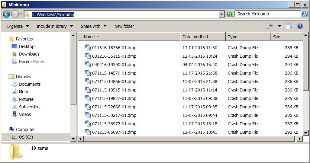
Task: Expand the view options dropdown arrow
Action: [x=279, y=26]
